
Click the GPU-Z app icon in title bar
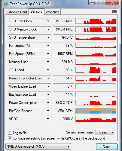click(x=6, y=4)
